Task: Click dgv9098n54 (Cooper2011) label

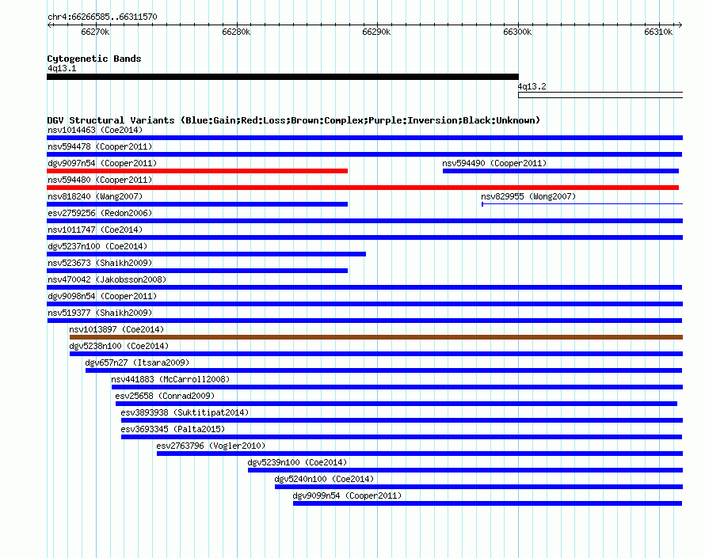Action: click(x=102, y=296)
